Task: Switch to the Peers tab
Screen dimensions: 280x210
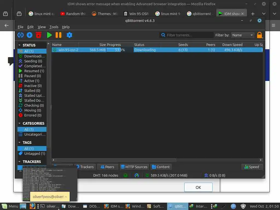Action: (107, 167)
